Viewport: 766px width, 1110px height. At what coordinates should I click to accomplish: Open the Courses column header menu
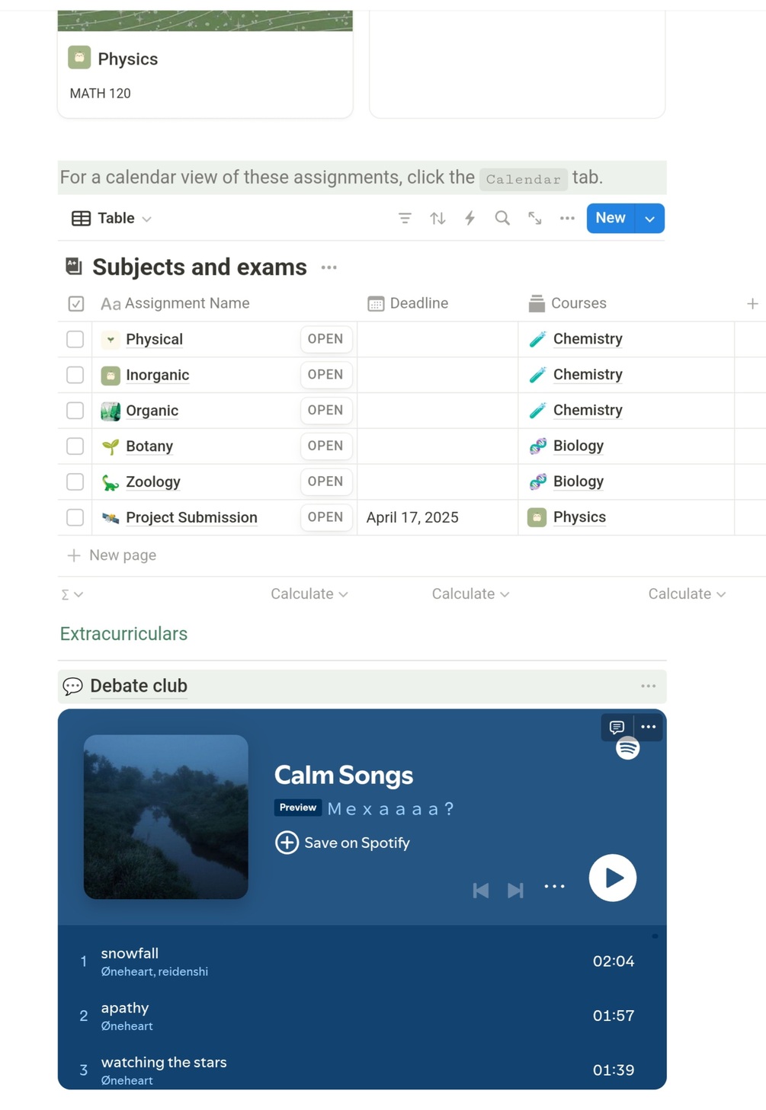point(578,303)
